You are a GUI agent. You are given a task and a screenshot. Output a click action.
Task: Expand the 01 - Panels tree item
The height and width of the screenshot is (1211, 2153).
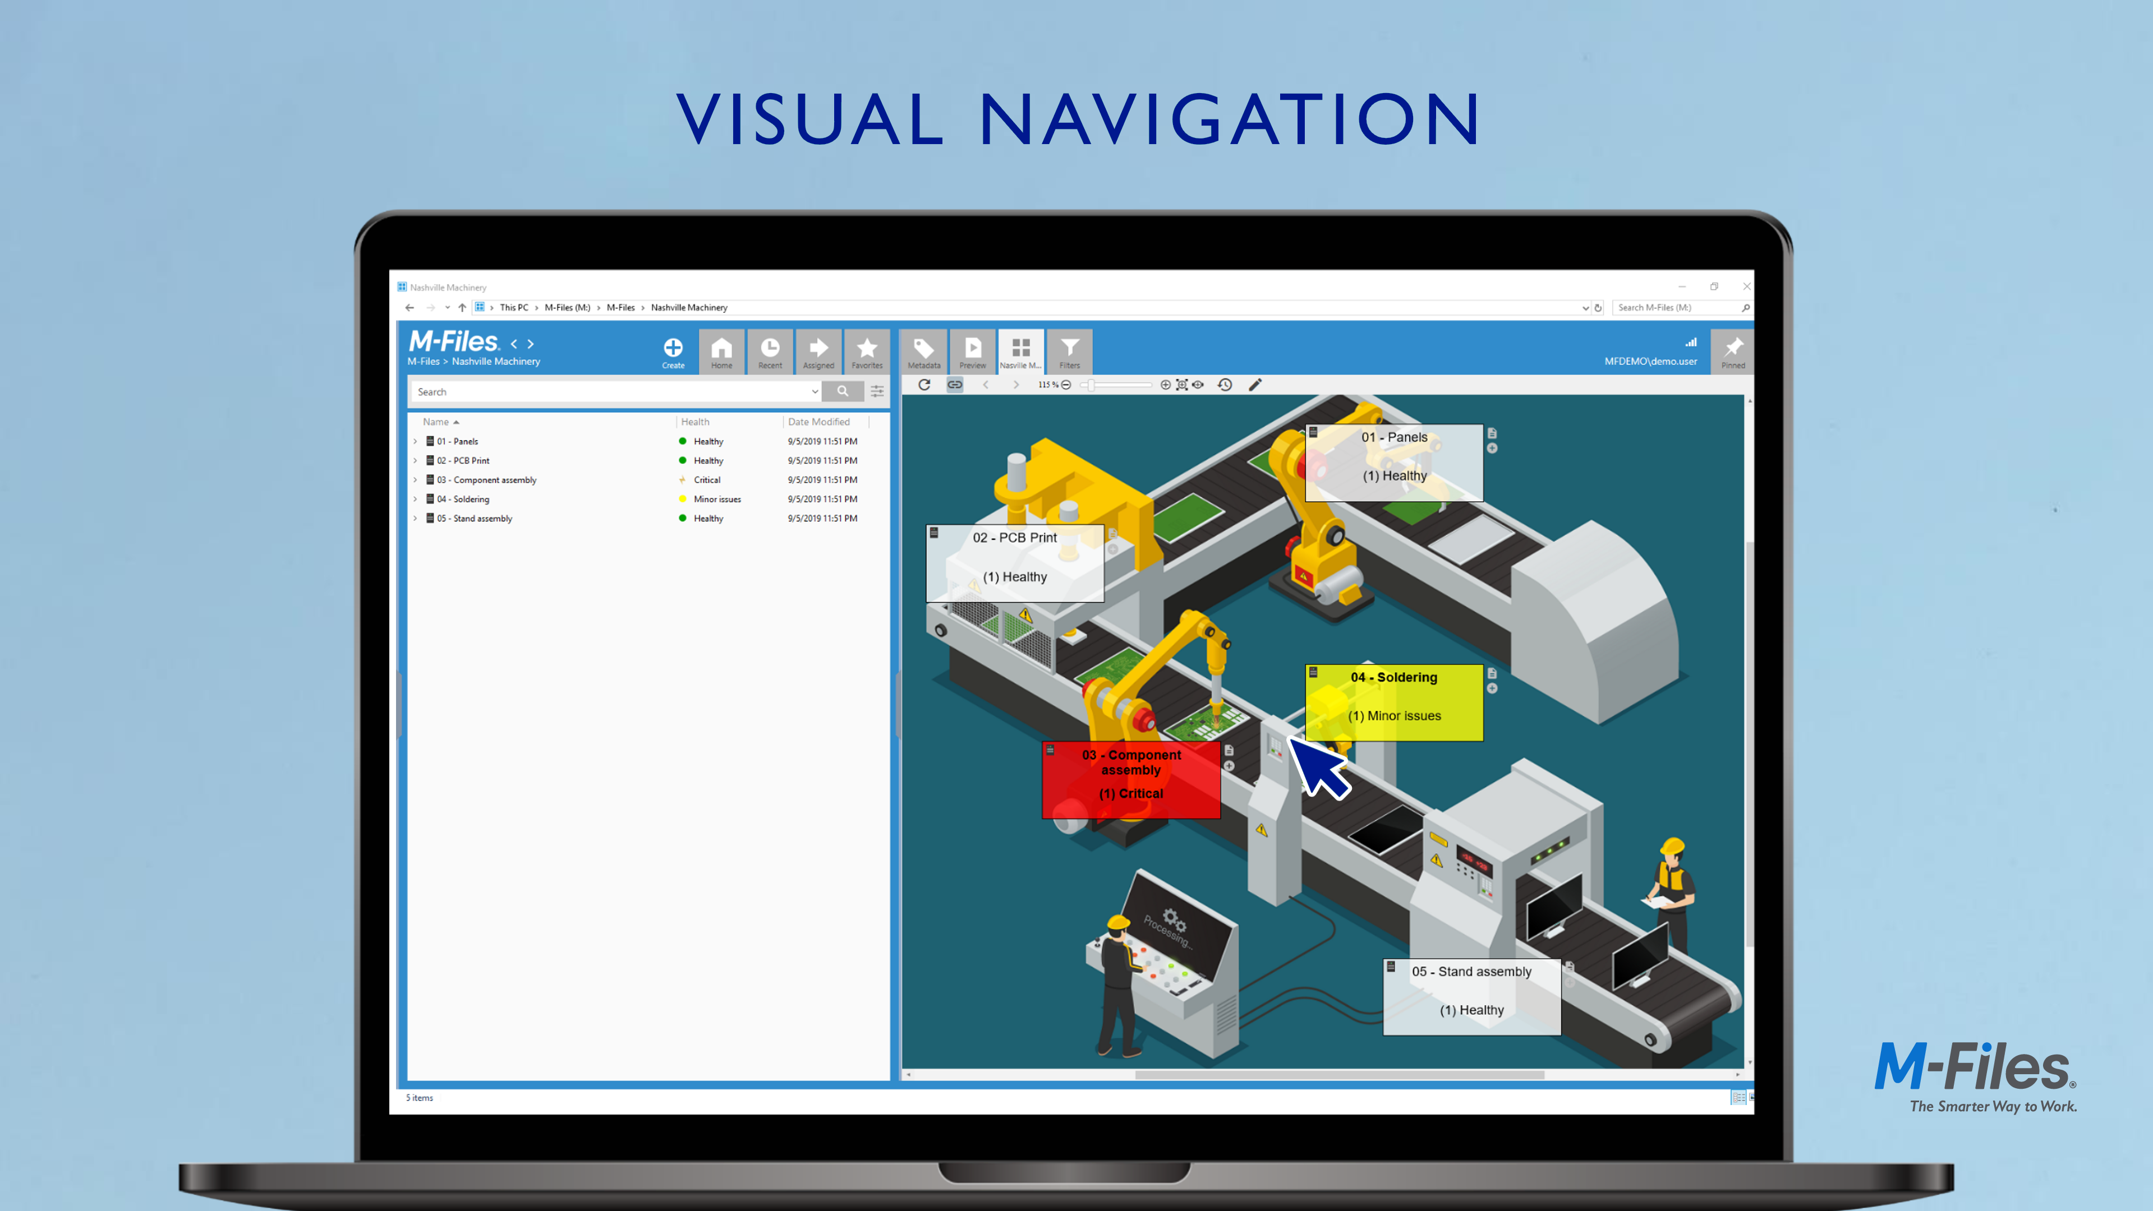415,441
